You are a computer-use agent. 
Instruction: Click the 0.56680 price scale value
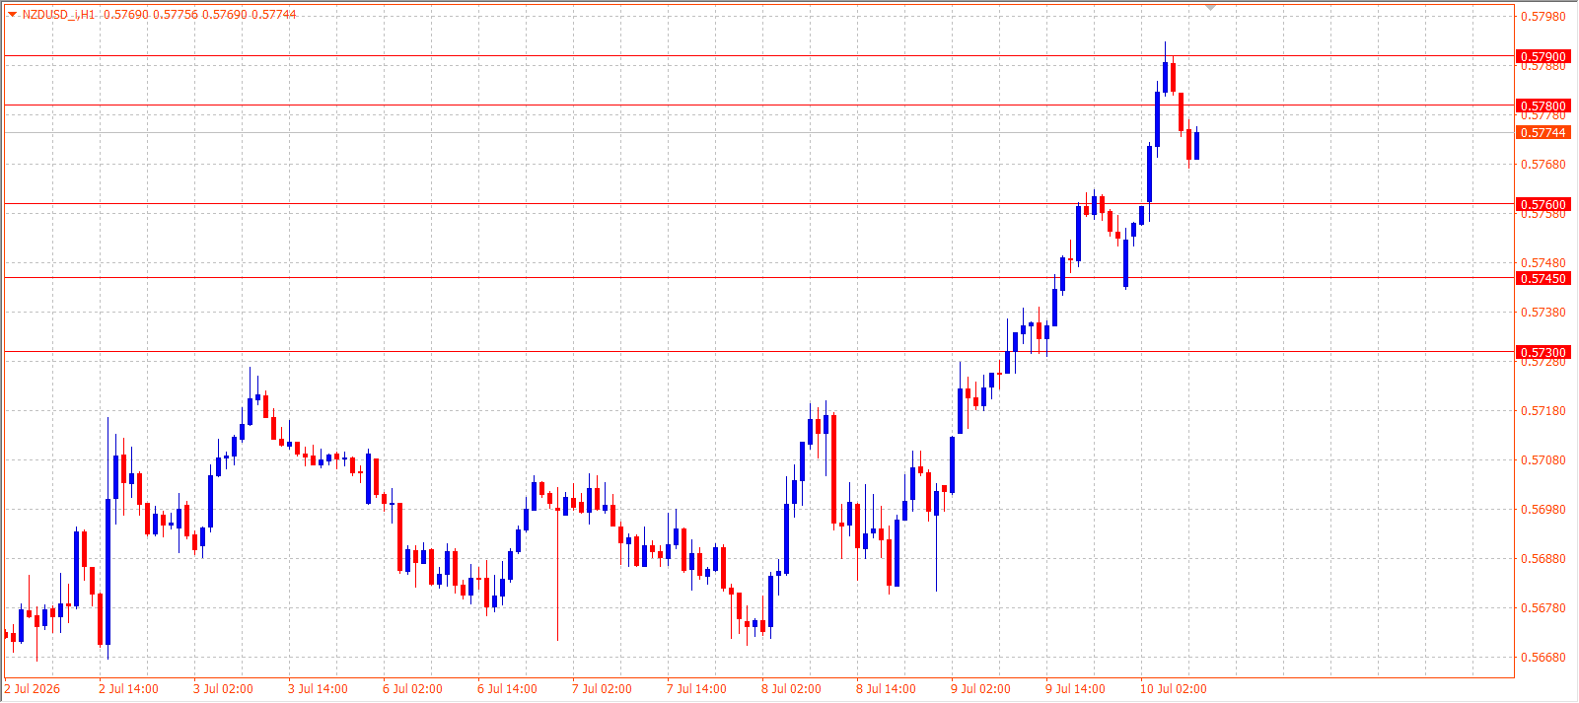[x=1543, y=658]
